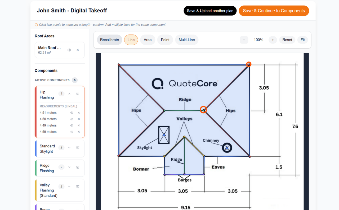
Task: Click the Eaves label on the plan
Action: pos(218,167)
